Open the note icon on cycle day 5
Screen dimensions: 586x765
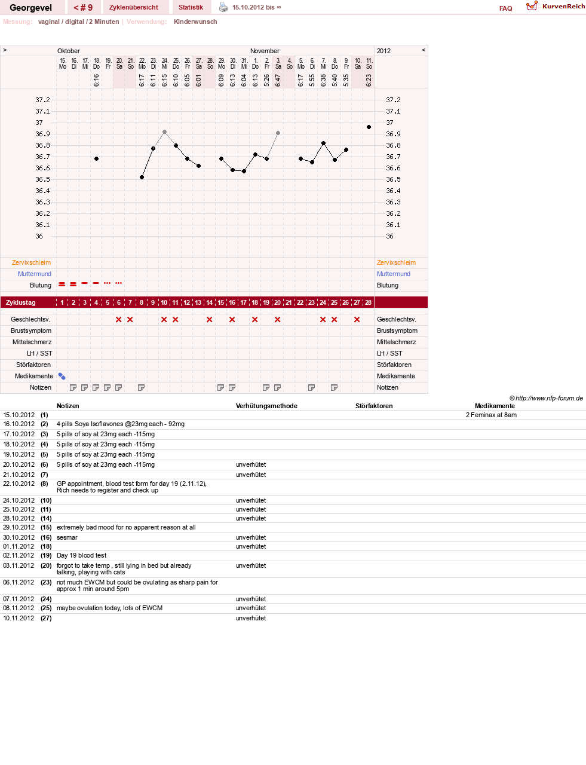pyautogui.click(x=107, y=387)
